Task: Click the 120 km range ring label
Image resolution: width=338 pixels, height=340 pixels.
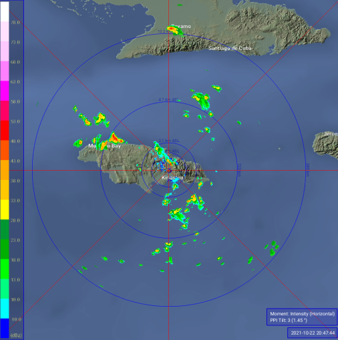Action: (239, 170)
